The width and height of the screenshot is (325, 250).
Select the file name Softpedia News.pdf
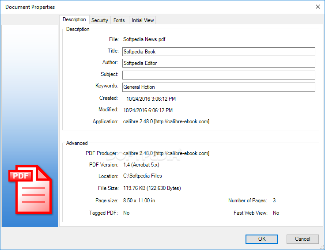point(144,39)
